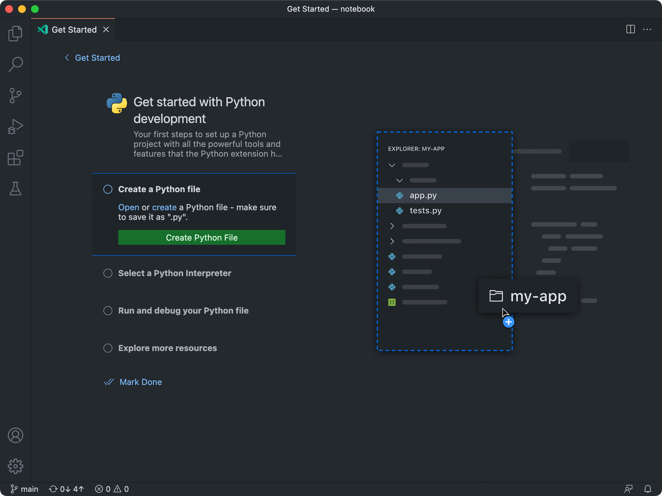Image resolution: width=662 pixels, height=496 pixels.
Task: Click app.py in the explorer illustration
Action: point(444,196)
